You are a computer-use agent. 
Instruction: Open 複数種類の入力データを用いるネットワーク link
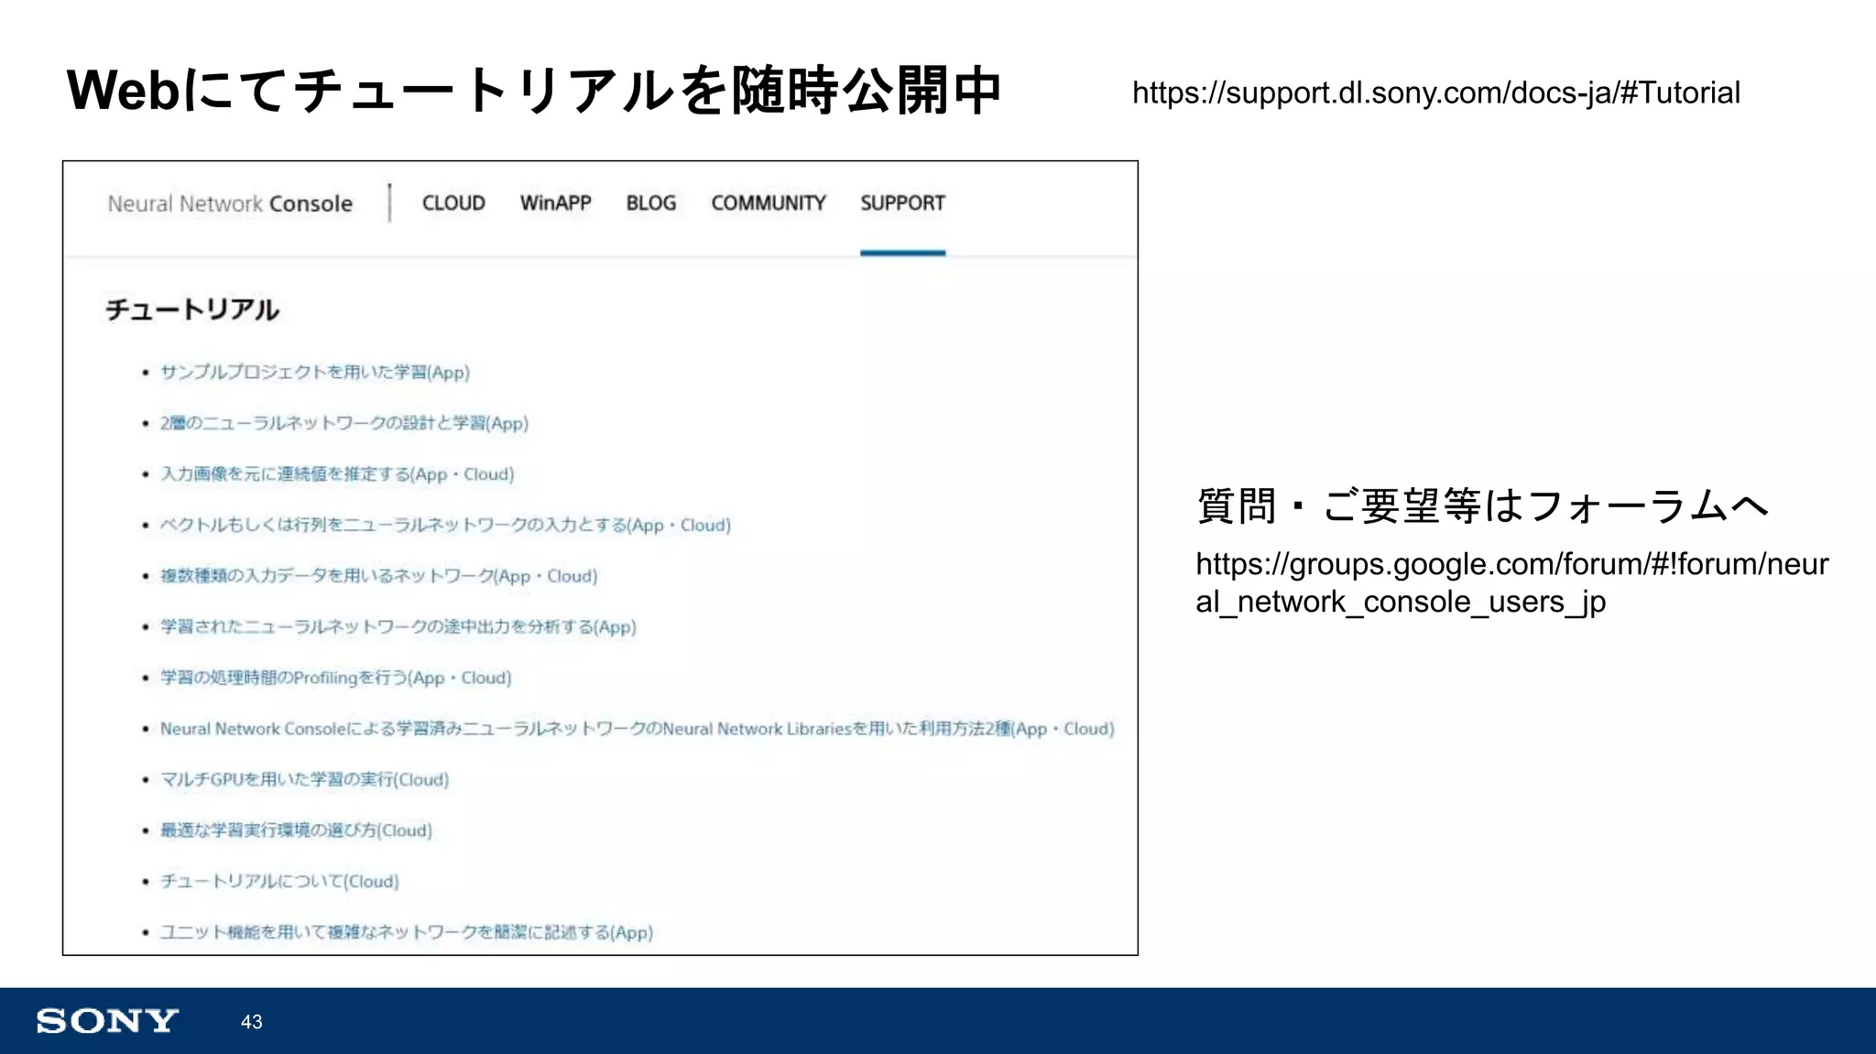pos(378,576)
